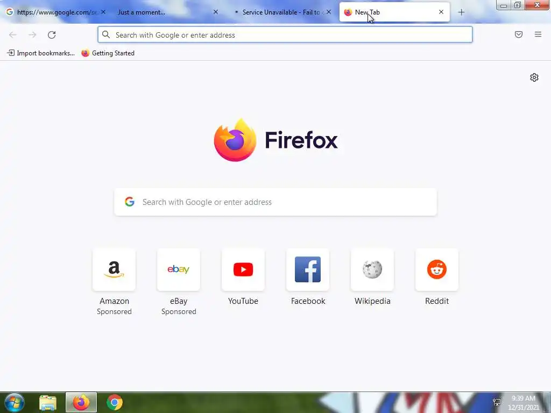This screenshot has height=413, width=551.
Task: Click the Google logo in page search box
Action: (x=130, y=202)
